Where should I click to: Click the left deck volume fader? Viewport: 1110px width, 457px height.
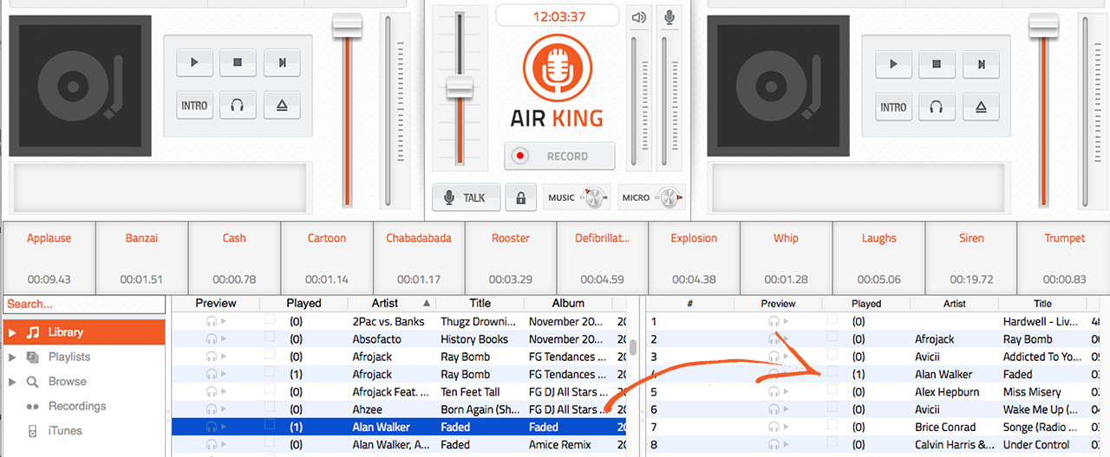coord(347,26)
